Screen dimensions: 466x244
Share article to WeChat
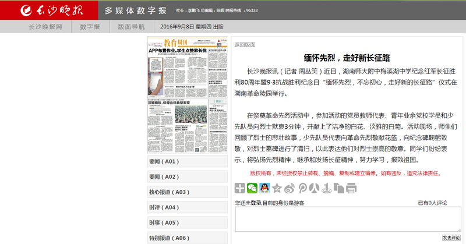(x=252, y=188)
